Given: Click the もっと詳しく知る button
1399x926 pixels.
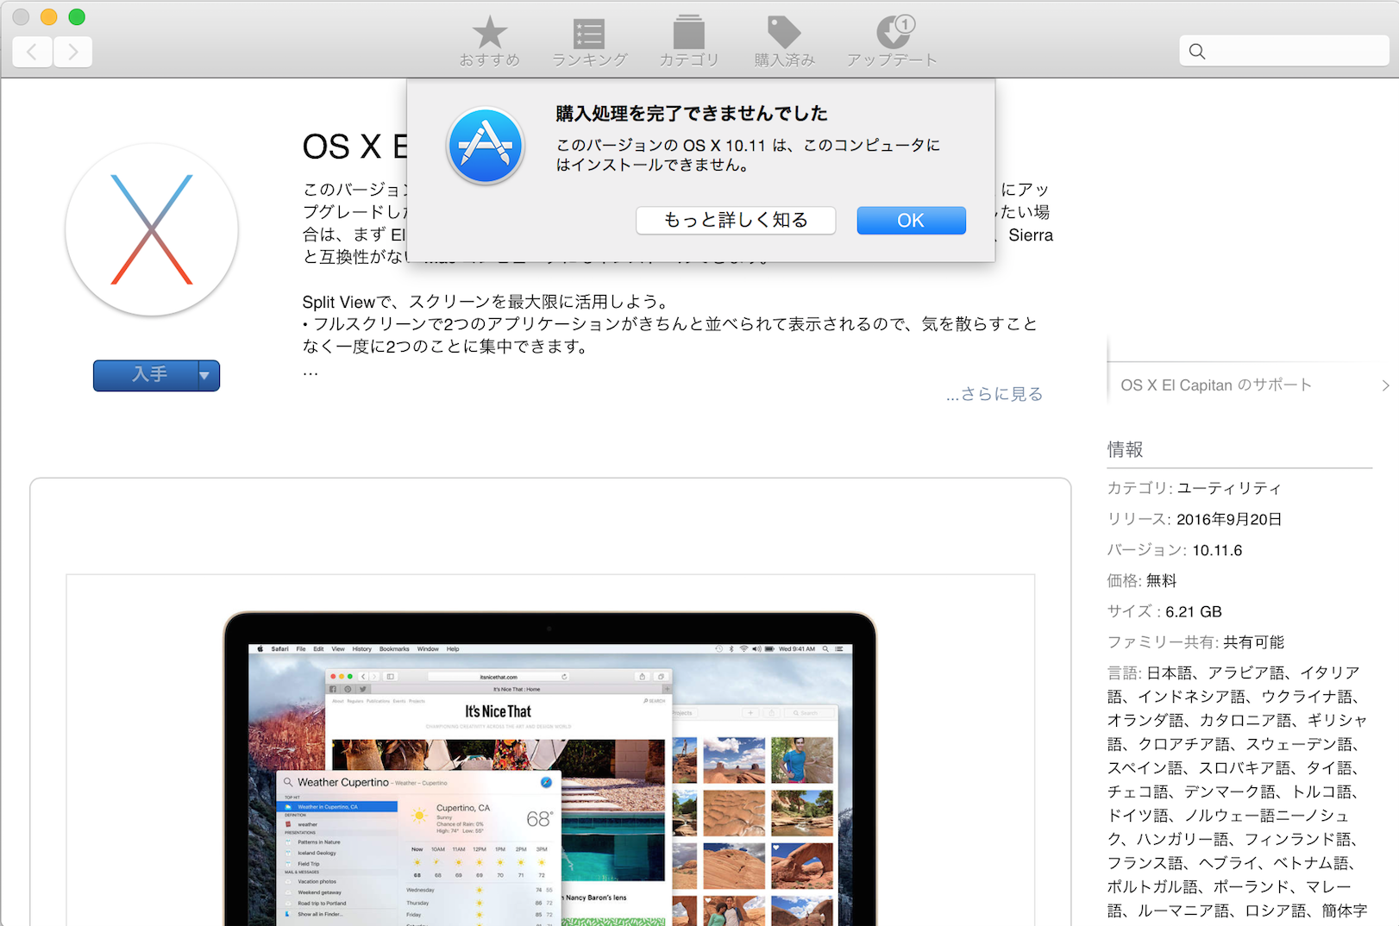Looking at the screenshot, I should pyautogui.click(x=736, y=220).
